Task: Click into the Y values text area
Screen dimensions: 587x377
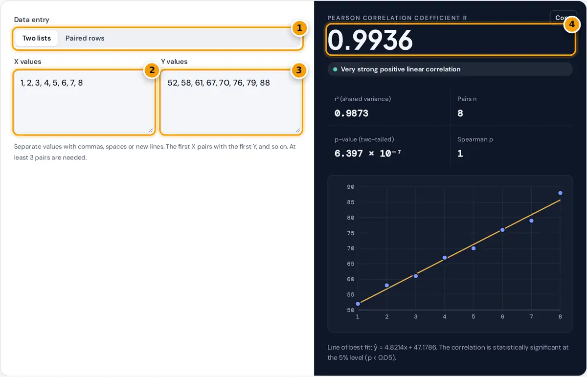Action: 231,102
